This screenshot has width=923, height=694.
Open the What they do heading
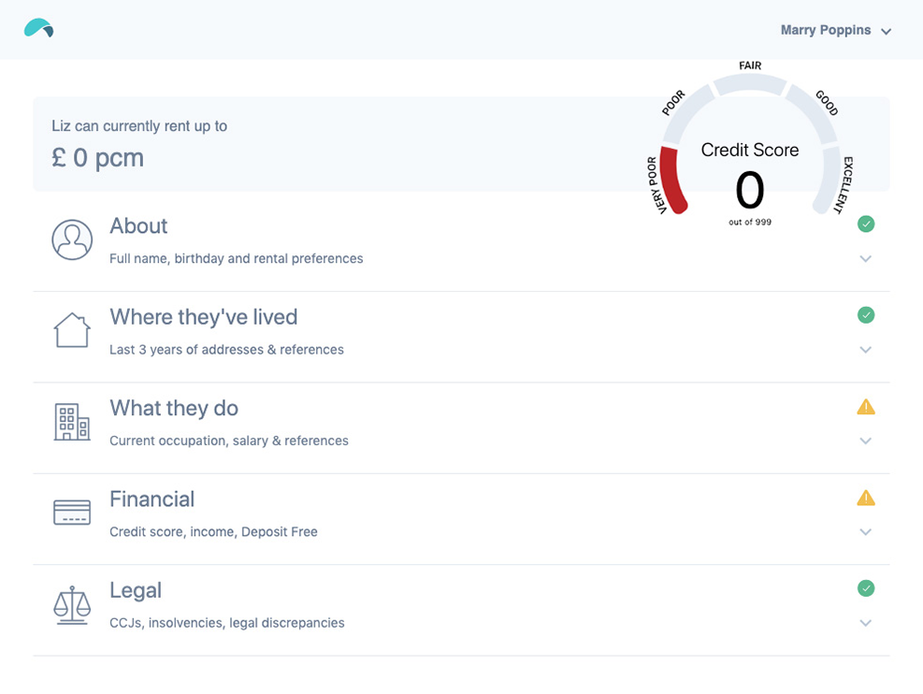tap(174, 409)
